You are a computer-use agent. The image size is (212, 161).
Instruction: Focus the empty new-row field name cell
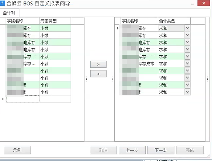[22, 99]
